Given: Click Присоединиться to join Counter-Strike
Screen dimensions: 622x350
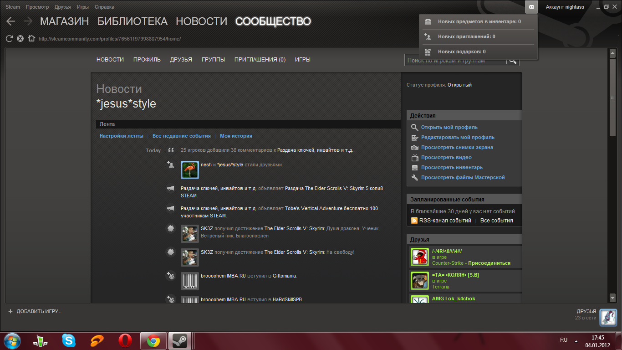Looking at the screenshot, I should [489, 263].
